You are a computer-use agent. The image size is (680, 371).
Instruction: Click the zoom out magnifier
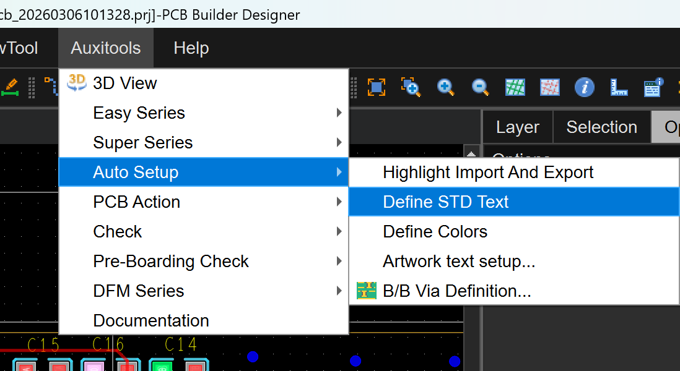click(x=480, y=87)
